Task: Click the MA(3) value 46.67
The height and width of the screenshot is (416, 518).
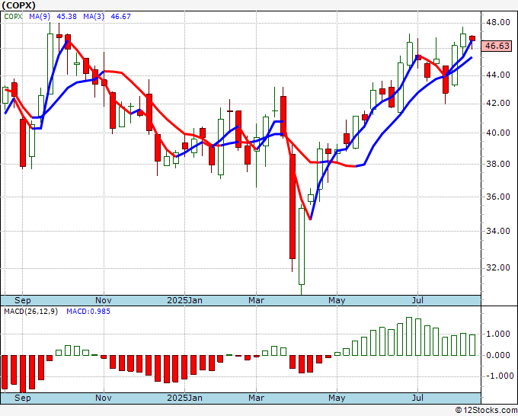Action: pyautogui.click(x=120, y=17)
